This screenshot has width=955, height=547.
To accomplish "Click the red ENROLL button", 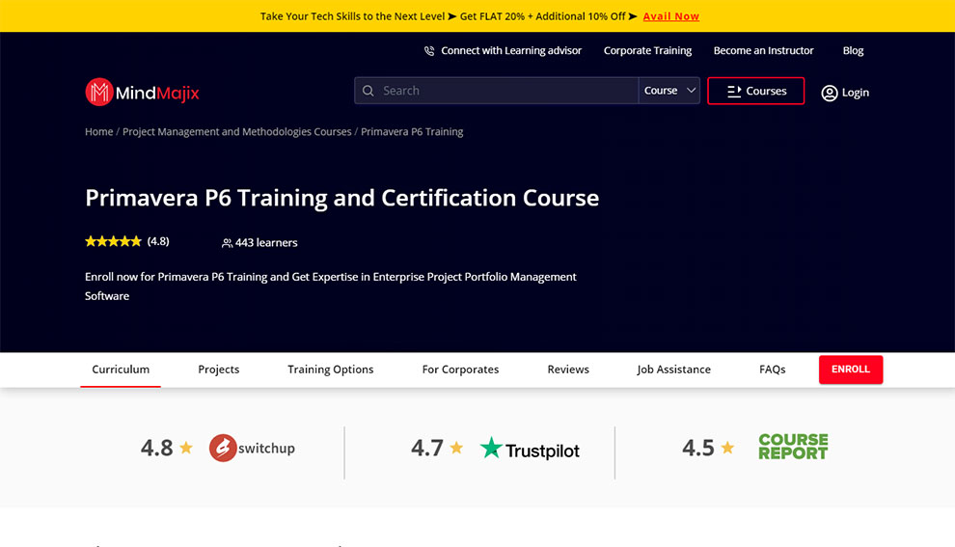I will [851, 369].
